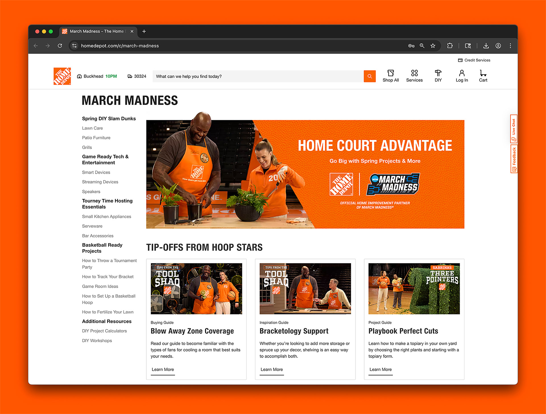Learn More about Bracketology Support
The width and height of the screenshot is (546, 414).
point(272,370)
